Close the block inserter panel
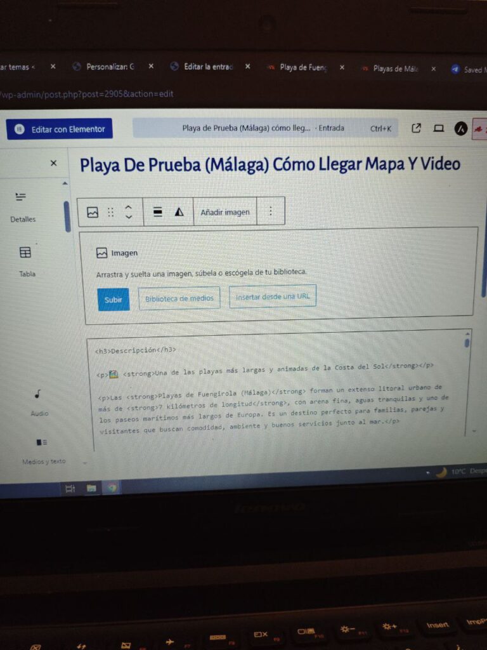This screenshot has height=650, width=487. click(x=53, y=163)
